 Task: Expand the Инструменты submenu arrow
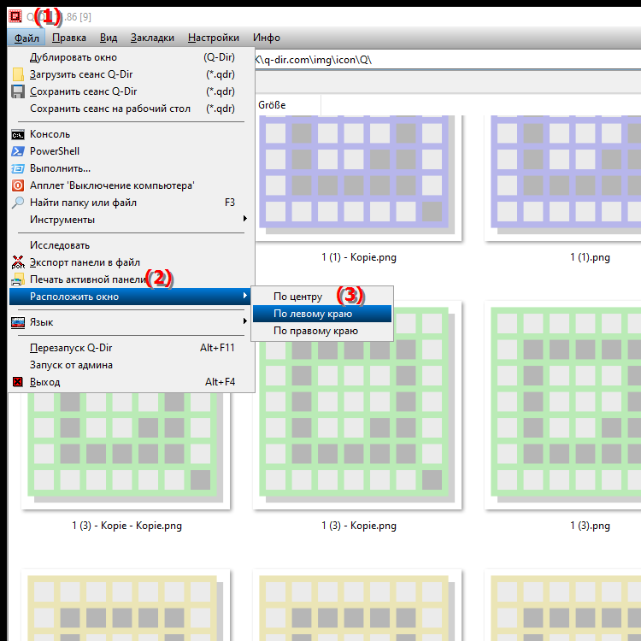click(245, 219)
